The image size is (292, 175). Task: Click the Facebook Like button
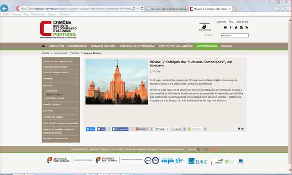click(101, 129)
